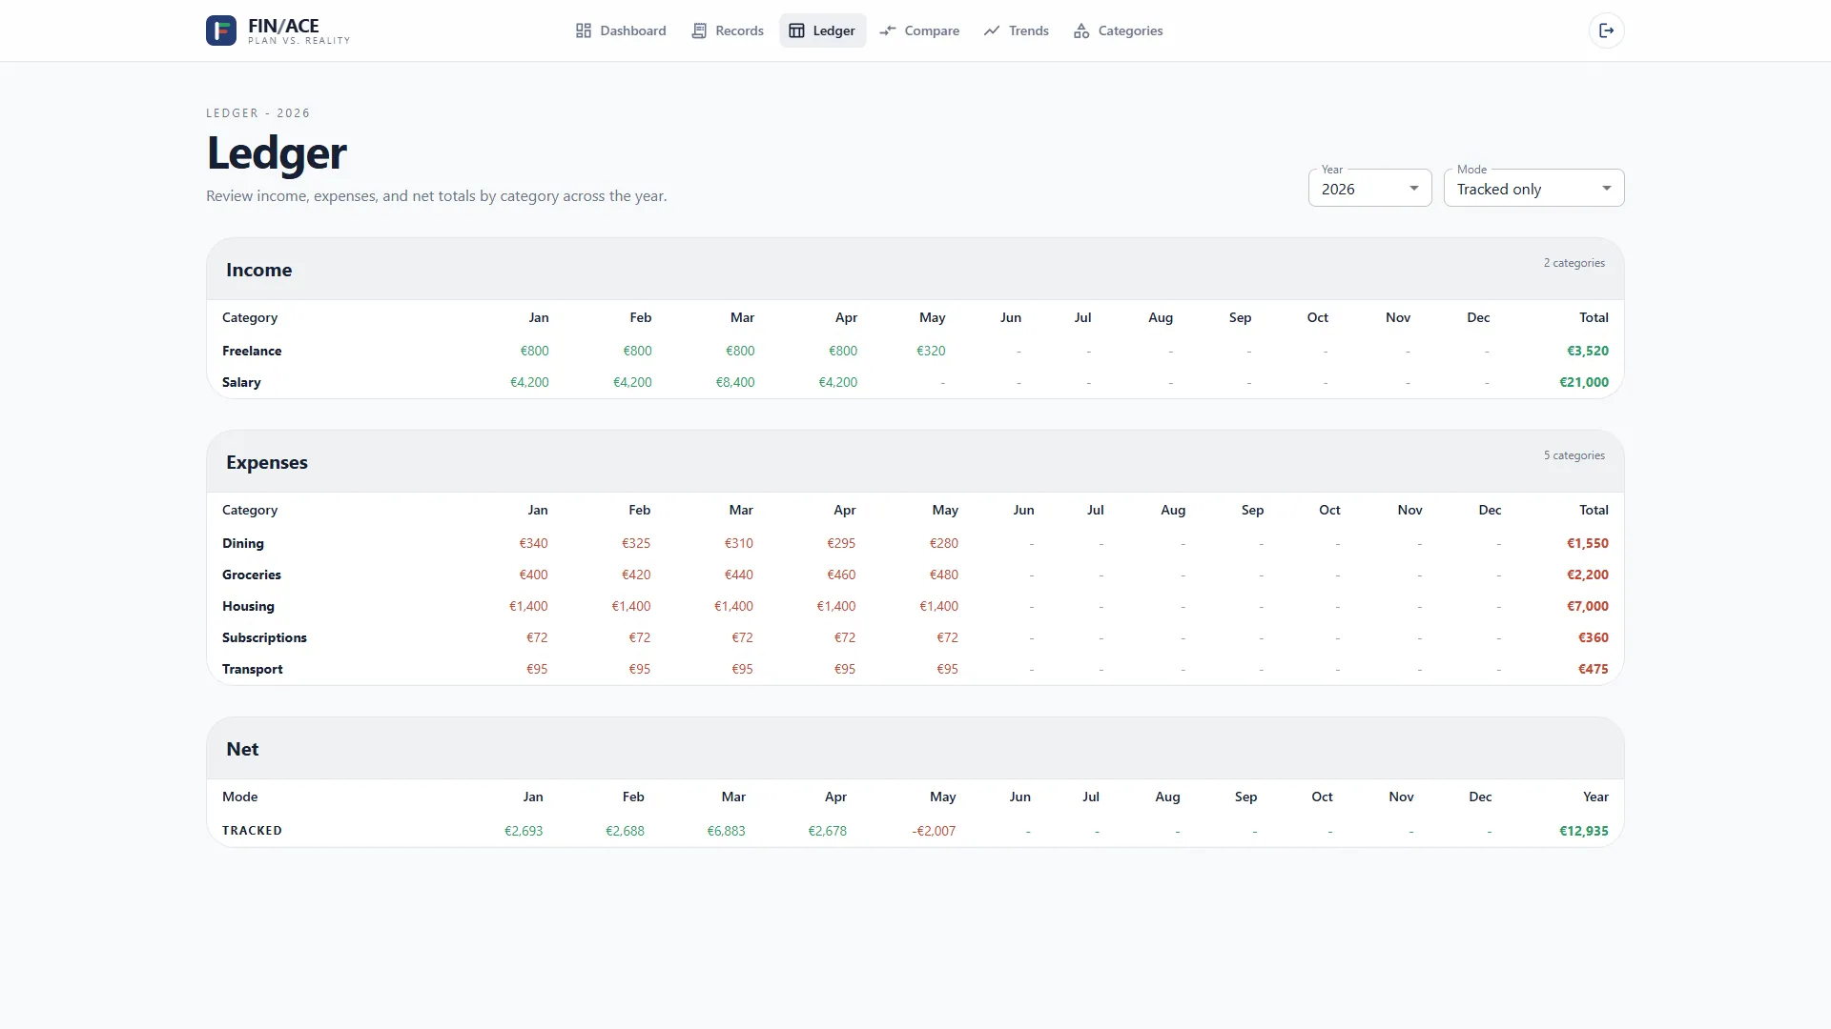Click net March value €6,883
Screen dimensions: 1831x1029
tap(726, 831)
